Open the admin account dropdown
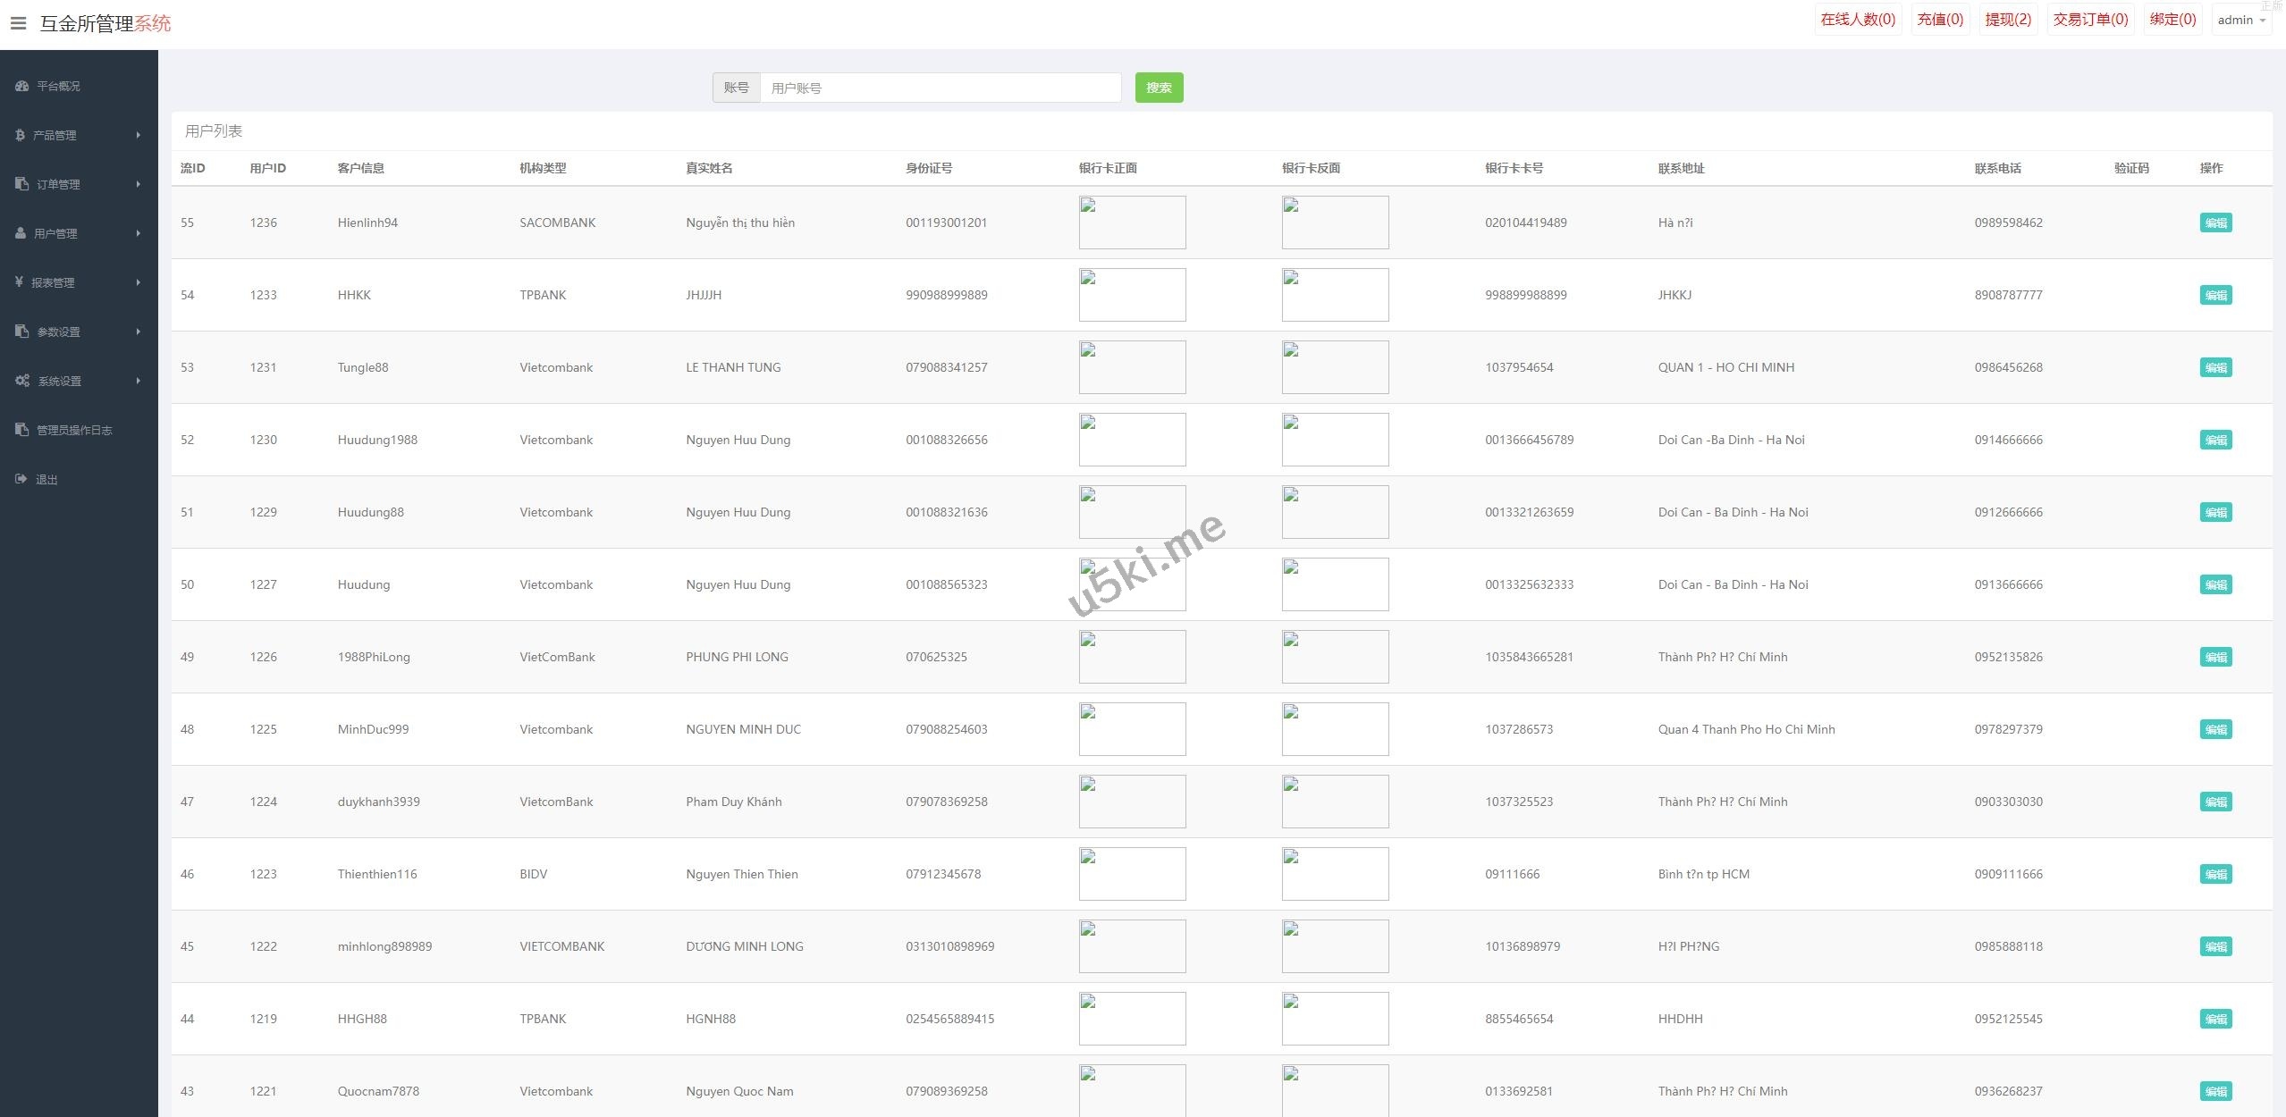This screenshot has width=2286, height=1117. click(x=2240, y=20)
